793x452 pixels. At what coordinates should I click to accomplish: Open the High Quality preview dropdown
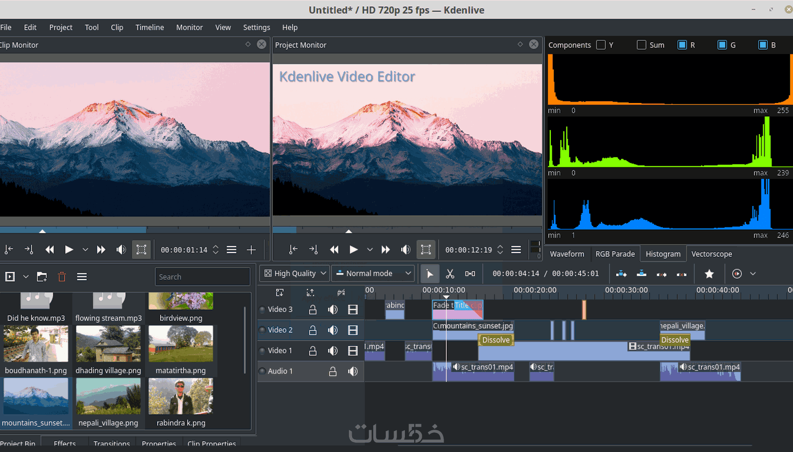pyautogui.click(x=295, y=274)
